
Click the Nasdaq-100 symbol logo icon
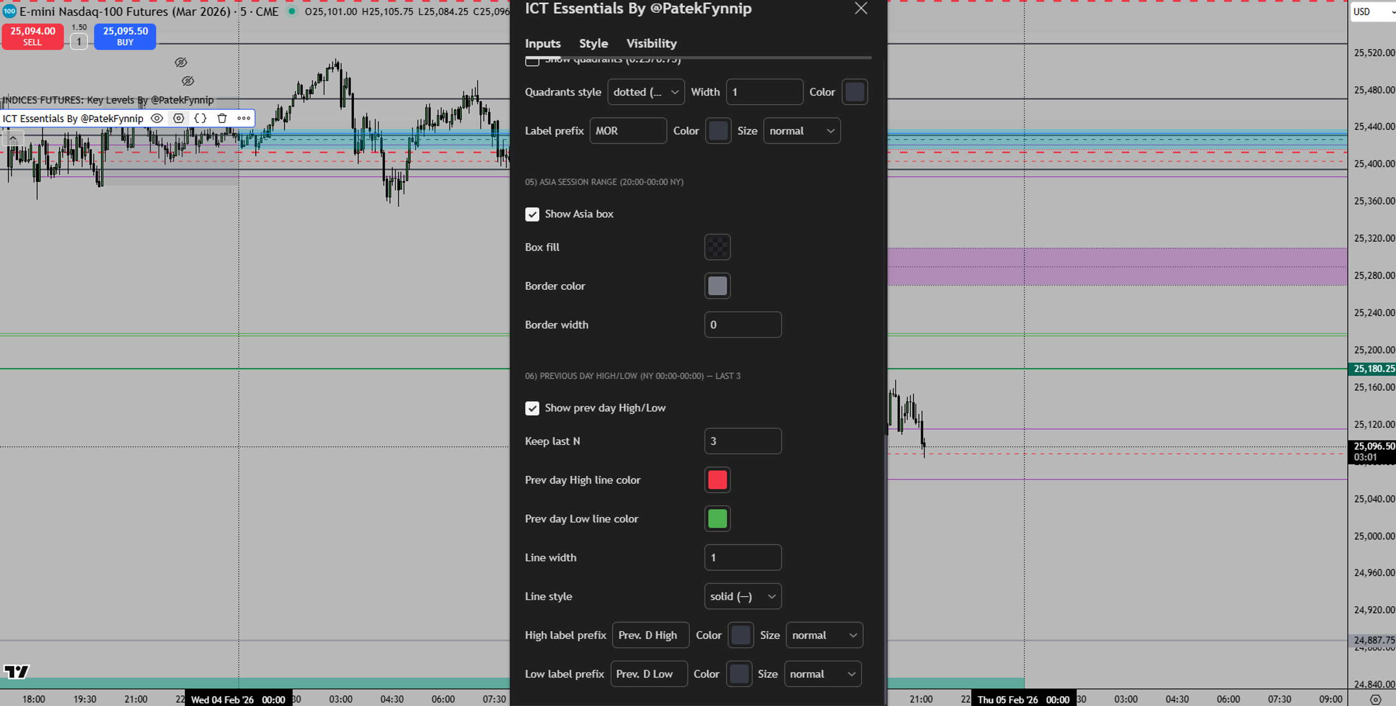click(x=9, y=11)
